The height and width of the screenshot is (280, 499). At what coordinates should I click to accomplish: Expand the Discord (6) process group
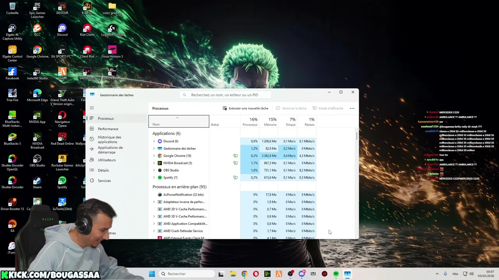[x=154, y=141]
